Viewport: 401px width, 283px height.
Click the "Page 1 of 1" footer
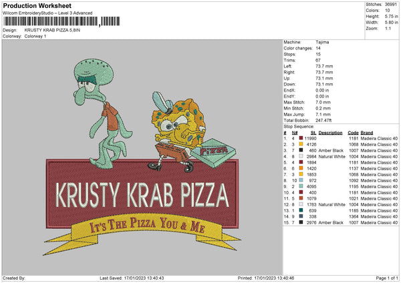[387, 278]
